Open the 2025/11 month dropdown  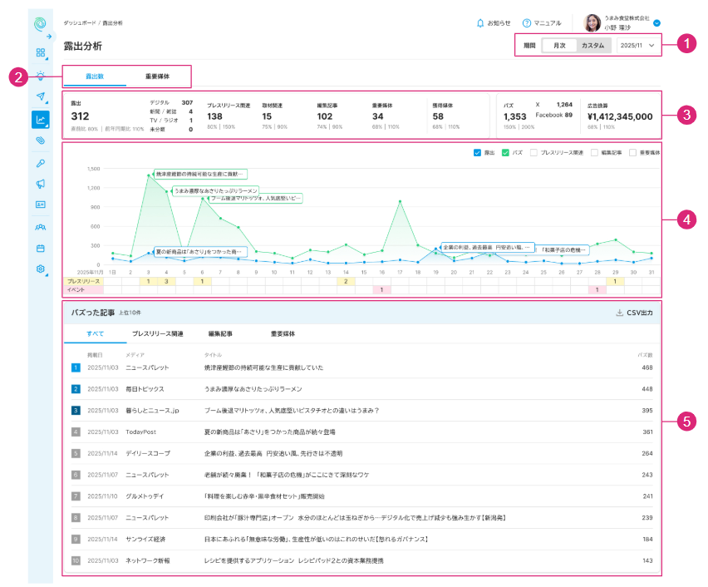point(637,46)
